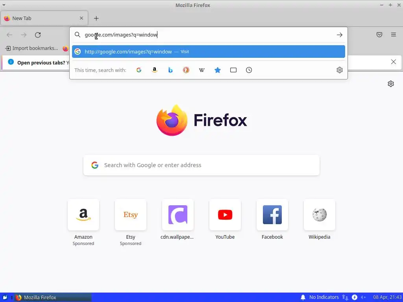This screenshot has width=403, height=302.
Task: Open the power manager tray icon
Action: click(355, 297)
